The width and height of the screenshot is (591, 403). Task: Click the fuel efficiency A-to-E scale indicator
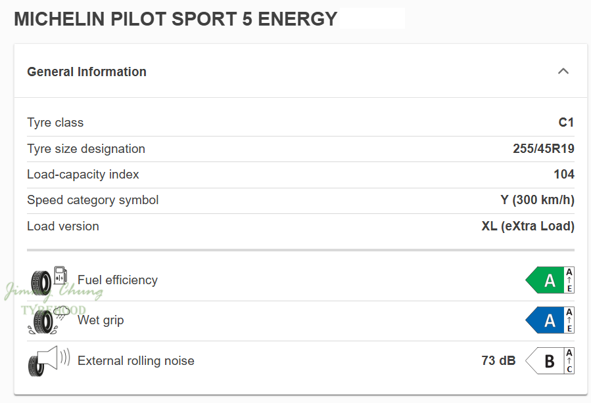pyautogui.click(x=569, y=280)
